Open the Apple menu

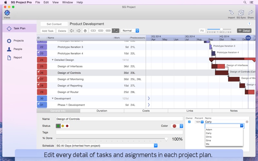click(5, 2)
